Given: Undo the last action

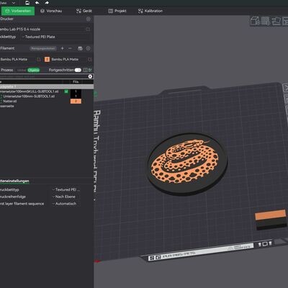Looking at the screenshot, I should coord(37,3).
